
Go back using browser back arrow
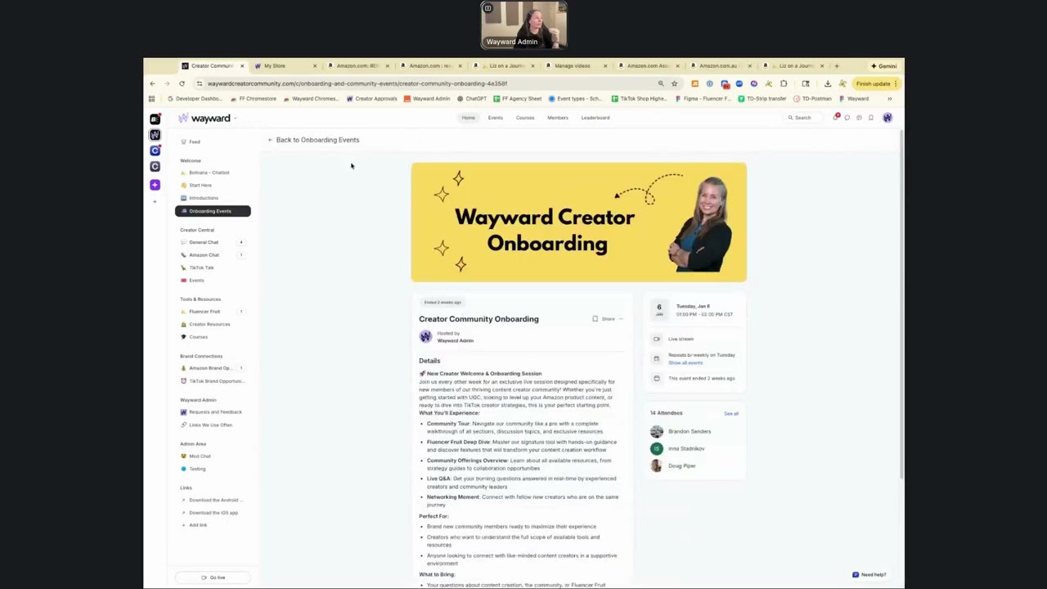click(x=152, y=83)
